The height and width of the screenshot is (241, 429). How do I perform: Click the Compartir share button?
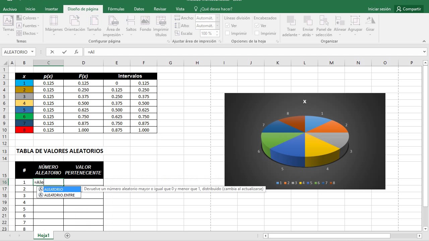pos(409,9)
